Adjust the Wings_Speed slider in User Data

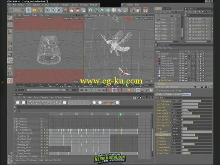[197, 131]
